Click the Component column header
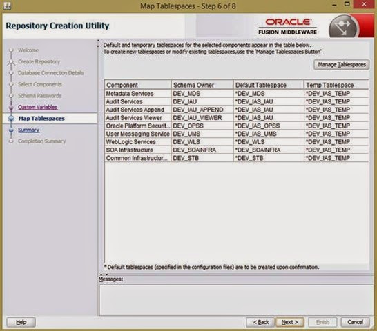Image resolution: width=377 pixels, height=331 pixels. point(138,85)
